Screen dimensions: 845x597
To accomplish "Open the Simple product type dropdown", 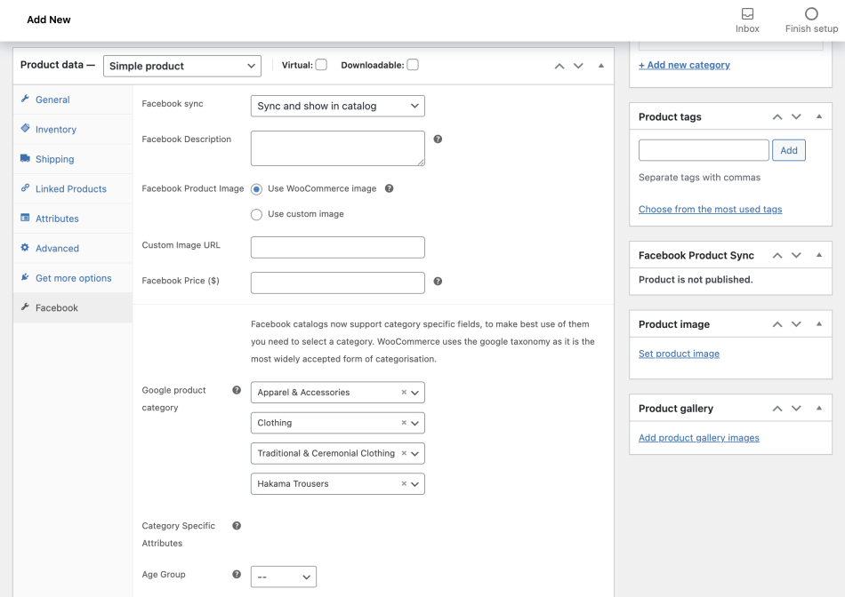I will [x=182, y=66].
